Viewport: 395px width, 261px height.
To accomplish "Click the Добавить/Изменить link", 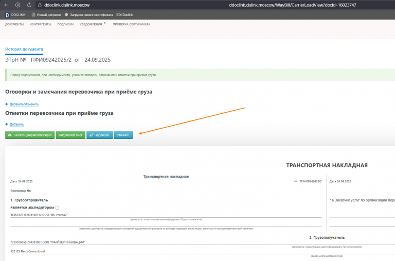I will click(24, 104).
